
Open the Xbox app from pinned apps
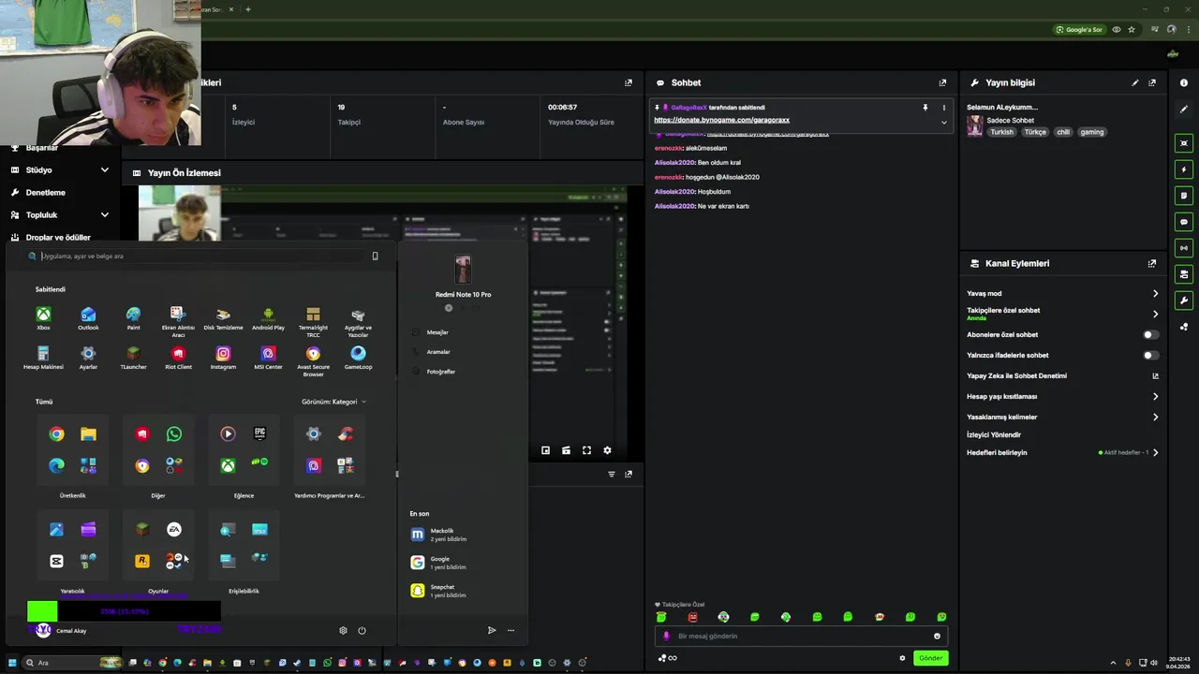point(43,318)
